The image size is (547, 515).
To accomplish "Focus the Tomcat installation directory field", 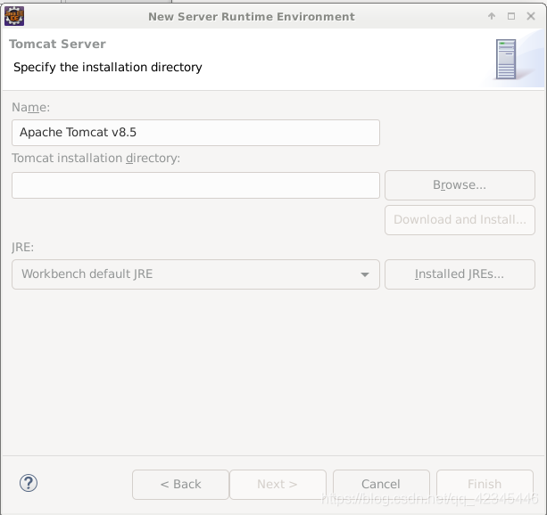I will (195, 185).
